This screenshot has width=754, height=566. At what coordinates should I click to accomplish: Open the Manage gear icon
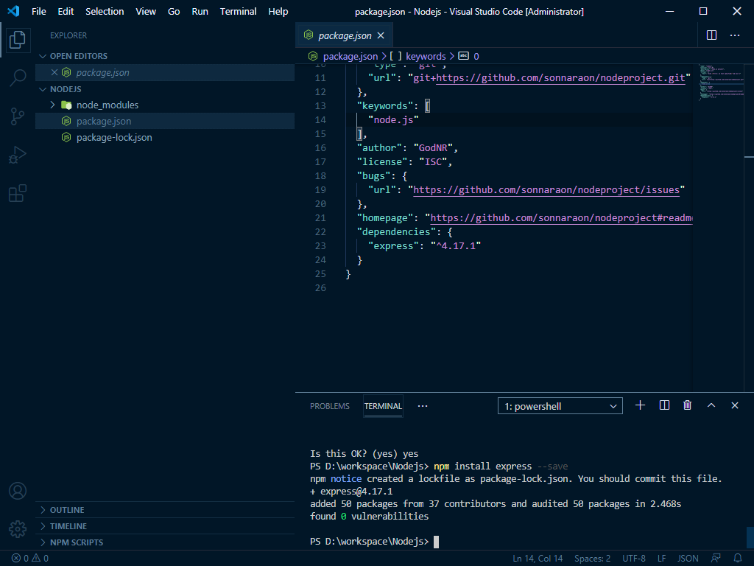[18, 529]
